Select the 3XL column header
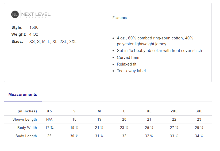Viewport: 220px width, 151px height. [199, 111]
